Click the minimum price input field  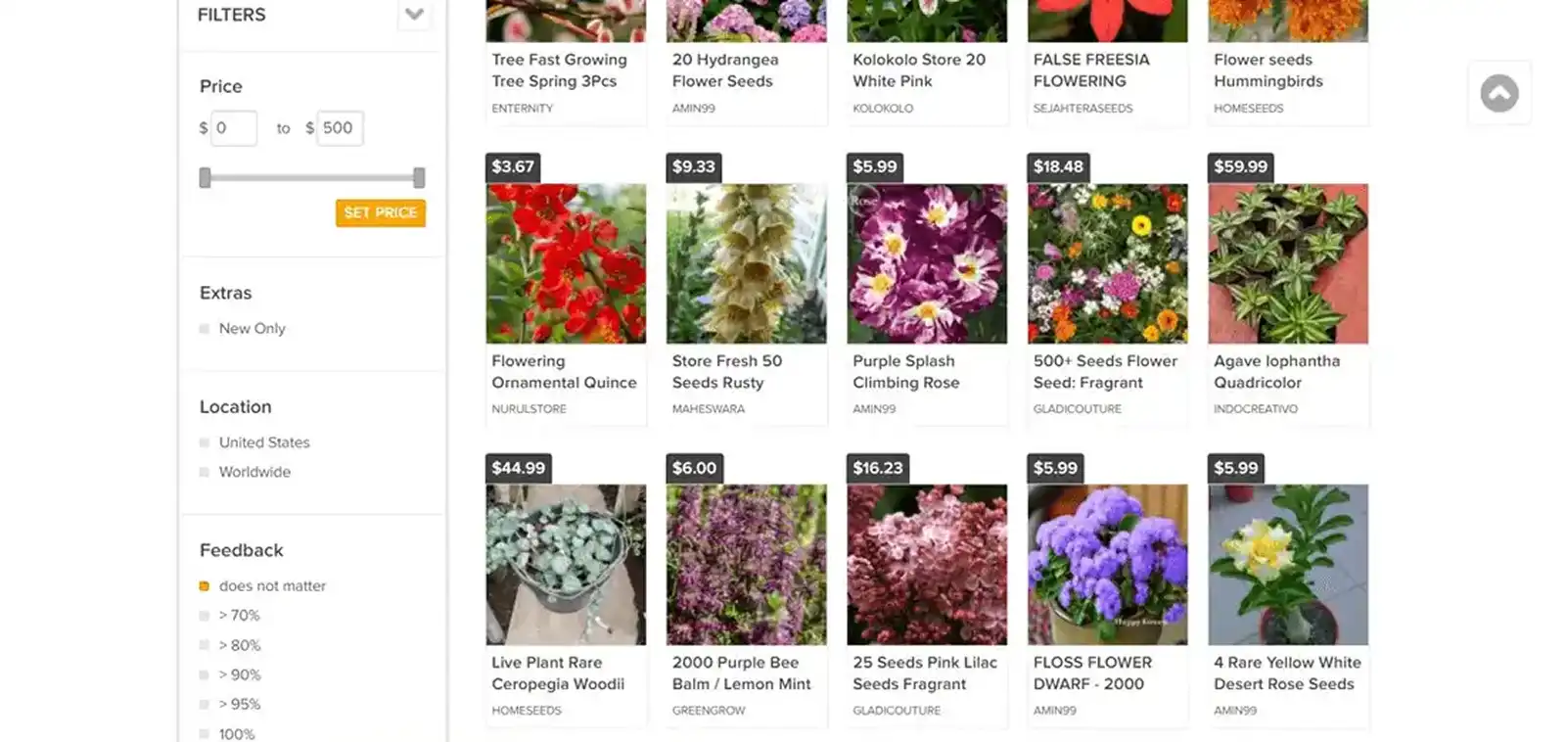(234, 128)
